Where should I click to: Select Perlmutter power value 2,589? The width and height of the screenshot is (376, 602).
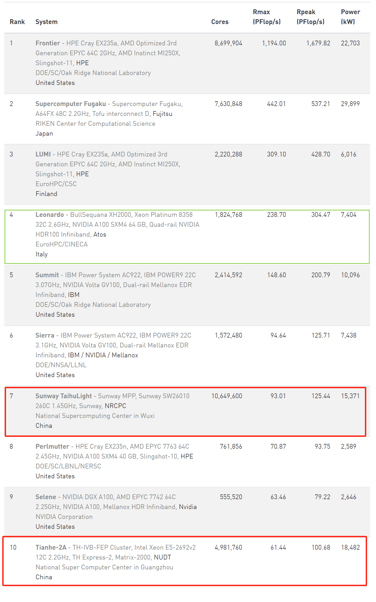tap(348, 446)
